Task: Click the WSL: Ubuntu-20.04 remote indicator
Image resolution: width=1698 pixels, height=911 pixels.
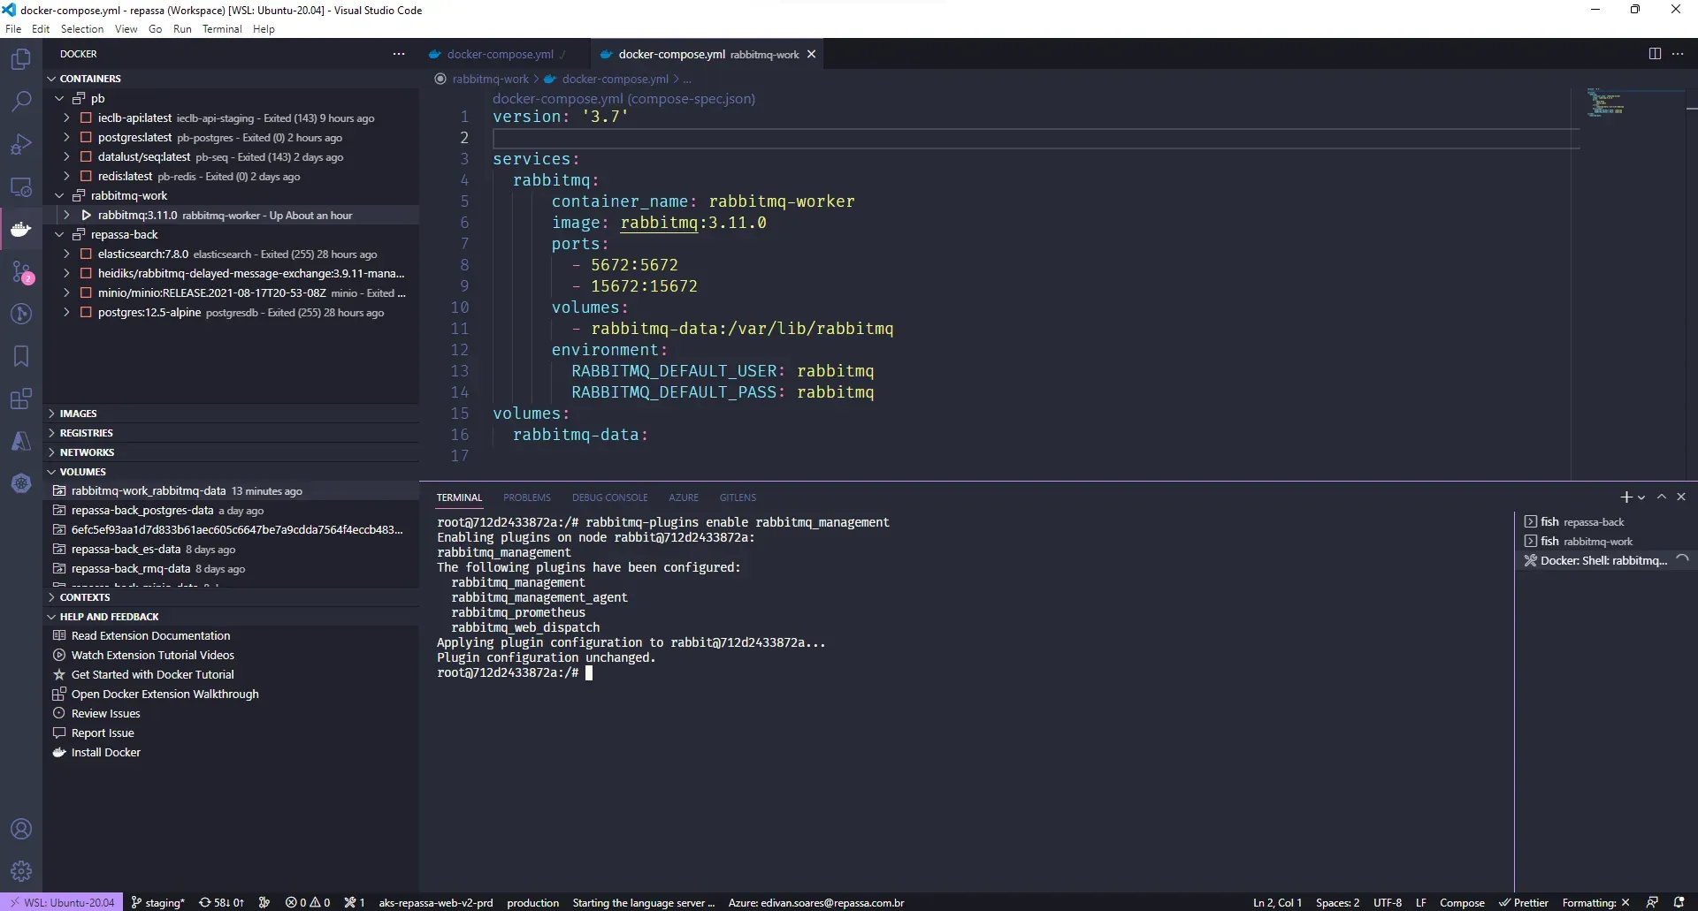Action: pos(62,902)
